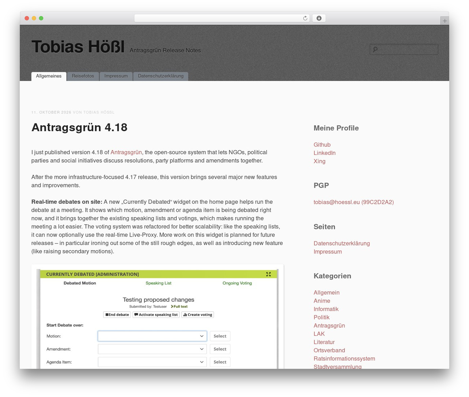Open the Antragsgrün 4.18 post title
This screenshot has height=397, width=469.
(80, 127)
